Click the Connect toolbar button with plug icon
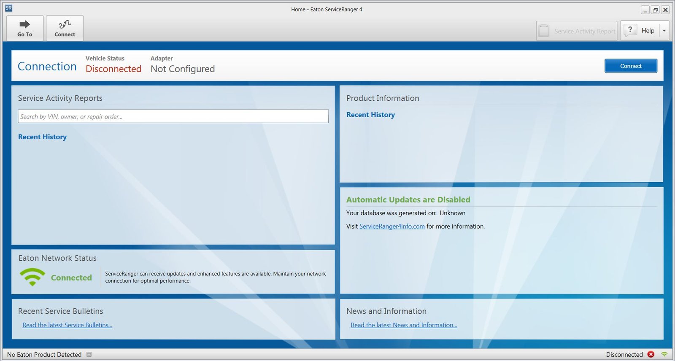The height and width of the screenshot is (361, 675). pyautogui.click(x=65, y=28)
